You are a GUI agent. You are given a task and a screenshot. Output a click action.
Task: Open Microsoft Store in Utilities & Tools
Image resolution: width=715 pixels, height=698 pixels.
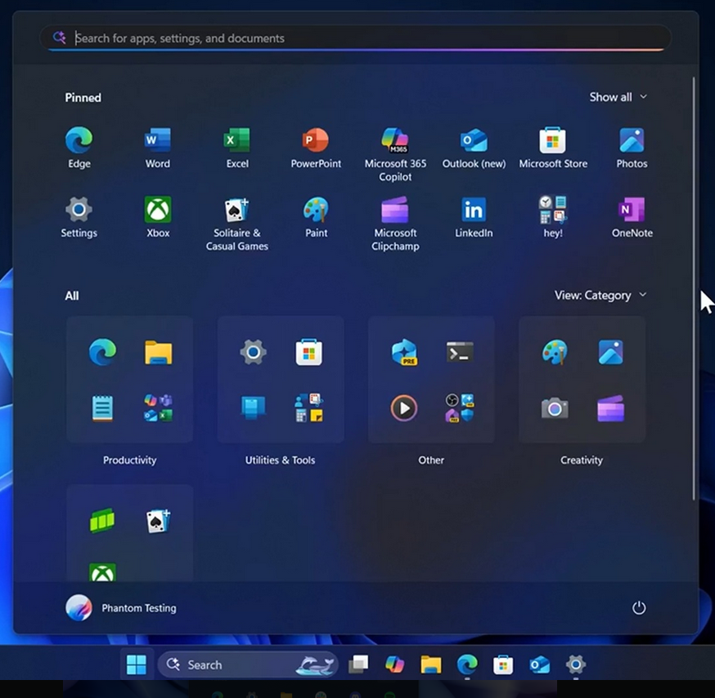308,352
